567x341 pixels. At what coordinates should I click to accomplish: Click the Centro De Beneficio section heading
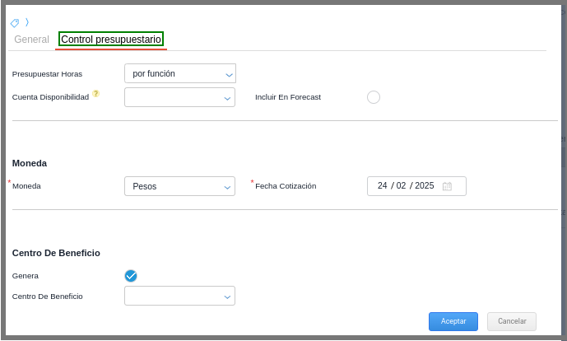click(56, 253)
